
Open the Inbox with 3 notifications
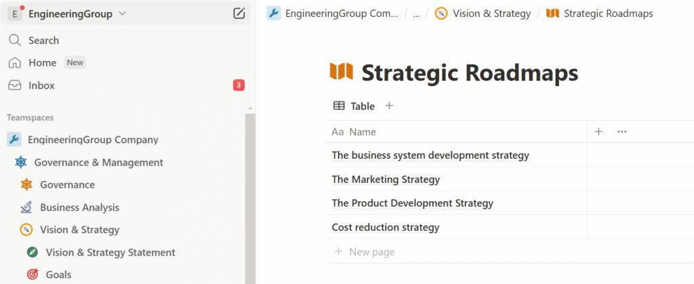pos(41,85)
